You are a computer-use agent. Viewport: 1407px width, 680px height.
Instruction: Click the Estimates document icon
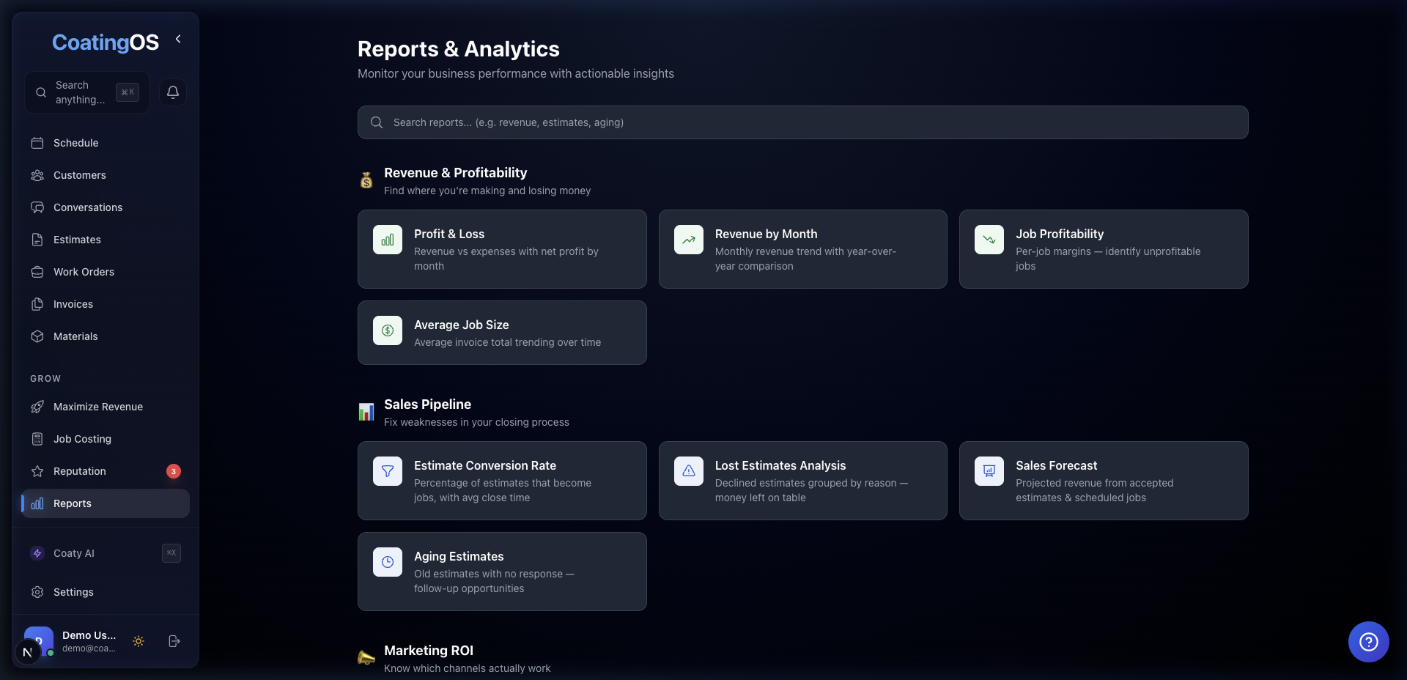tap(37, 240)
